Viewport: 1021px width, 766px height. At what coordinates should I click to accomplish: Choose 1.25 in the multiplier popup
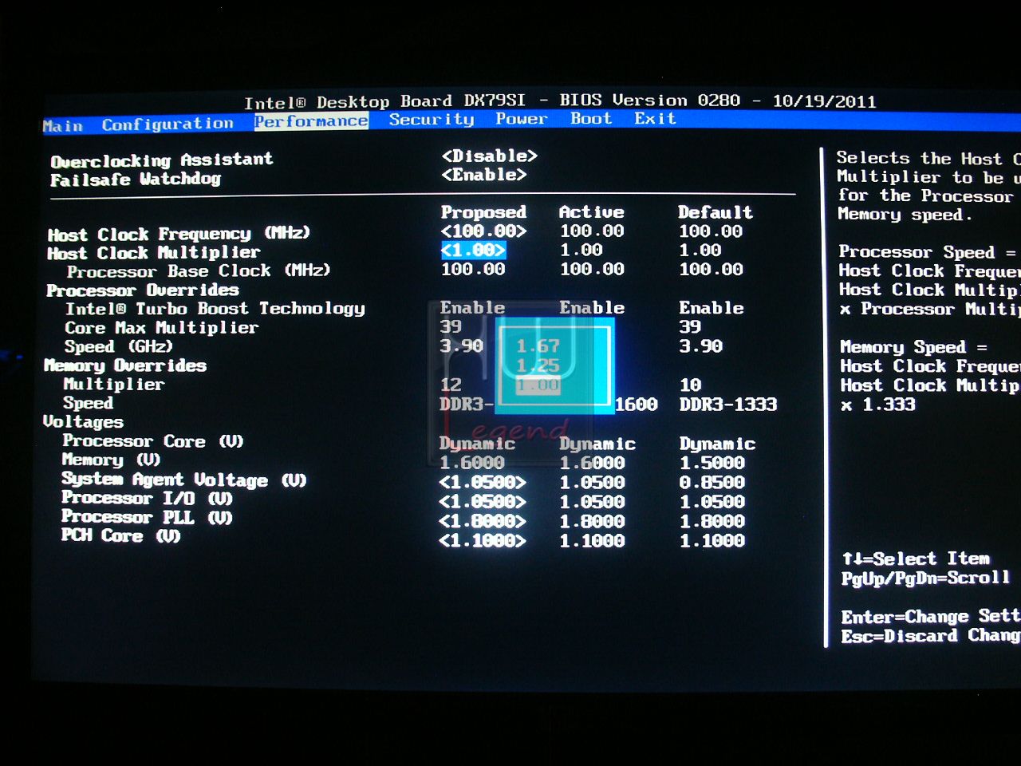[x=538, y=365]
